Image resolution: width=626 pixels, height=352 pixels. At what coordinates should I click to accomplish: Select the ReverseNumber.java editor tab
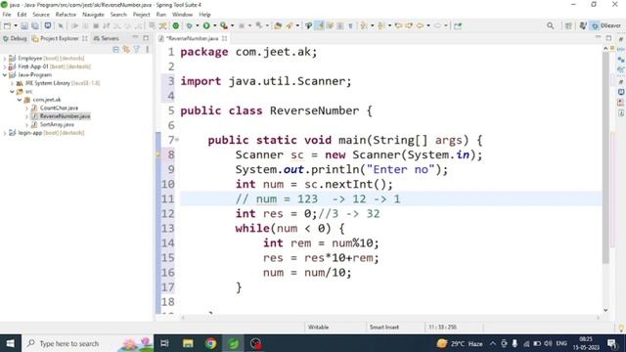192,38
